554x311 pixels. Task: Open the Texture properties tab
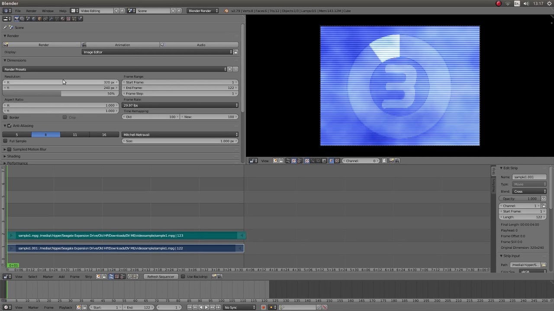(x=68, y=19)
